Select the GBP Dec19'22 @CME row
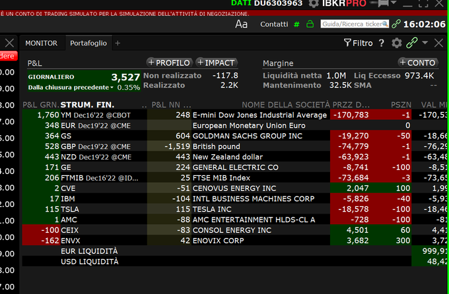The image size is (449, 294). pos(235,146)
